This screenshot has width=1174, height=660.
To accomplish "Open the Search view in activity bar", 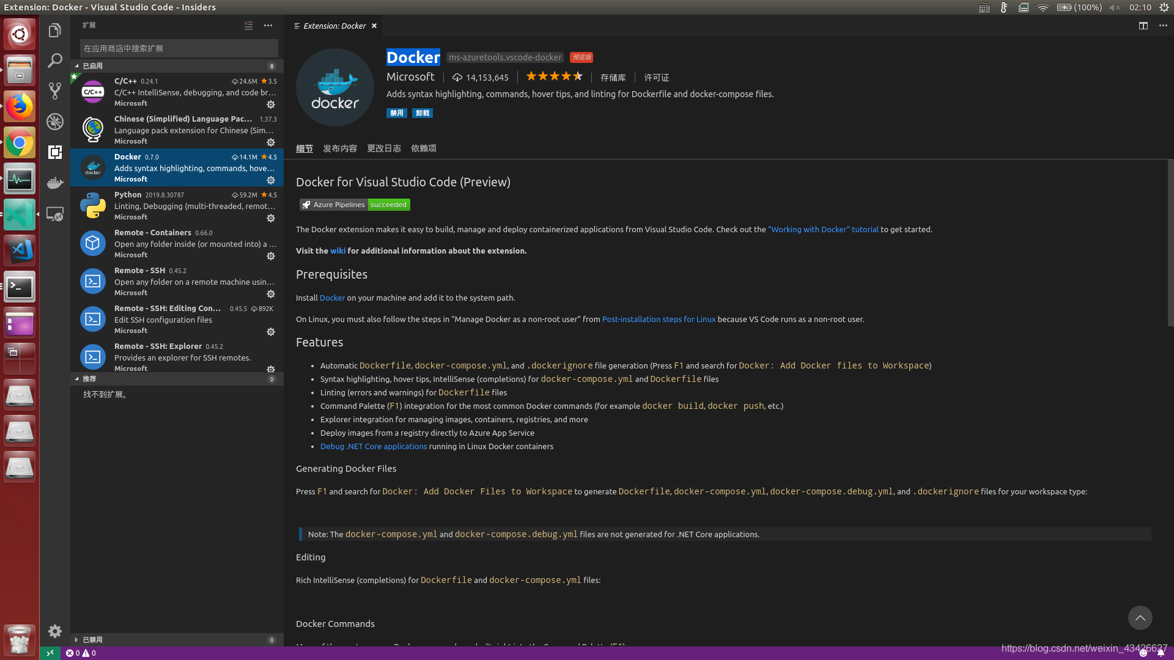I will [55, 61].
